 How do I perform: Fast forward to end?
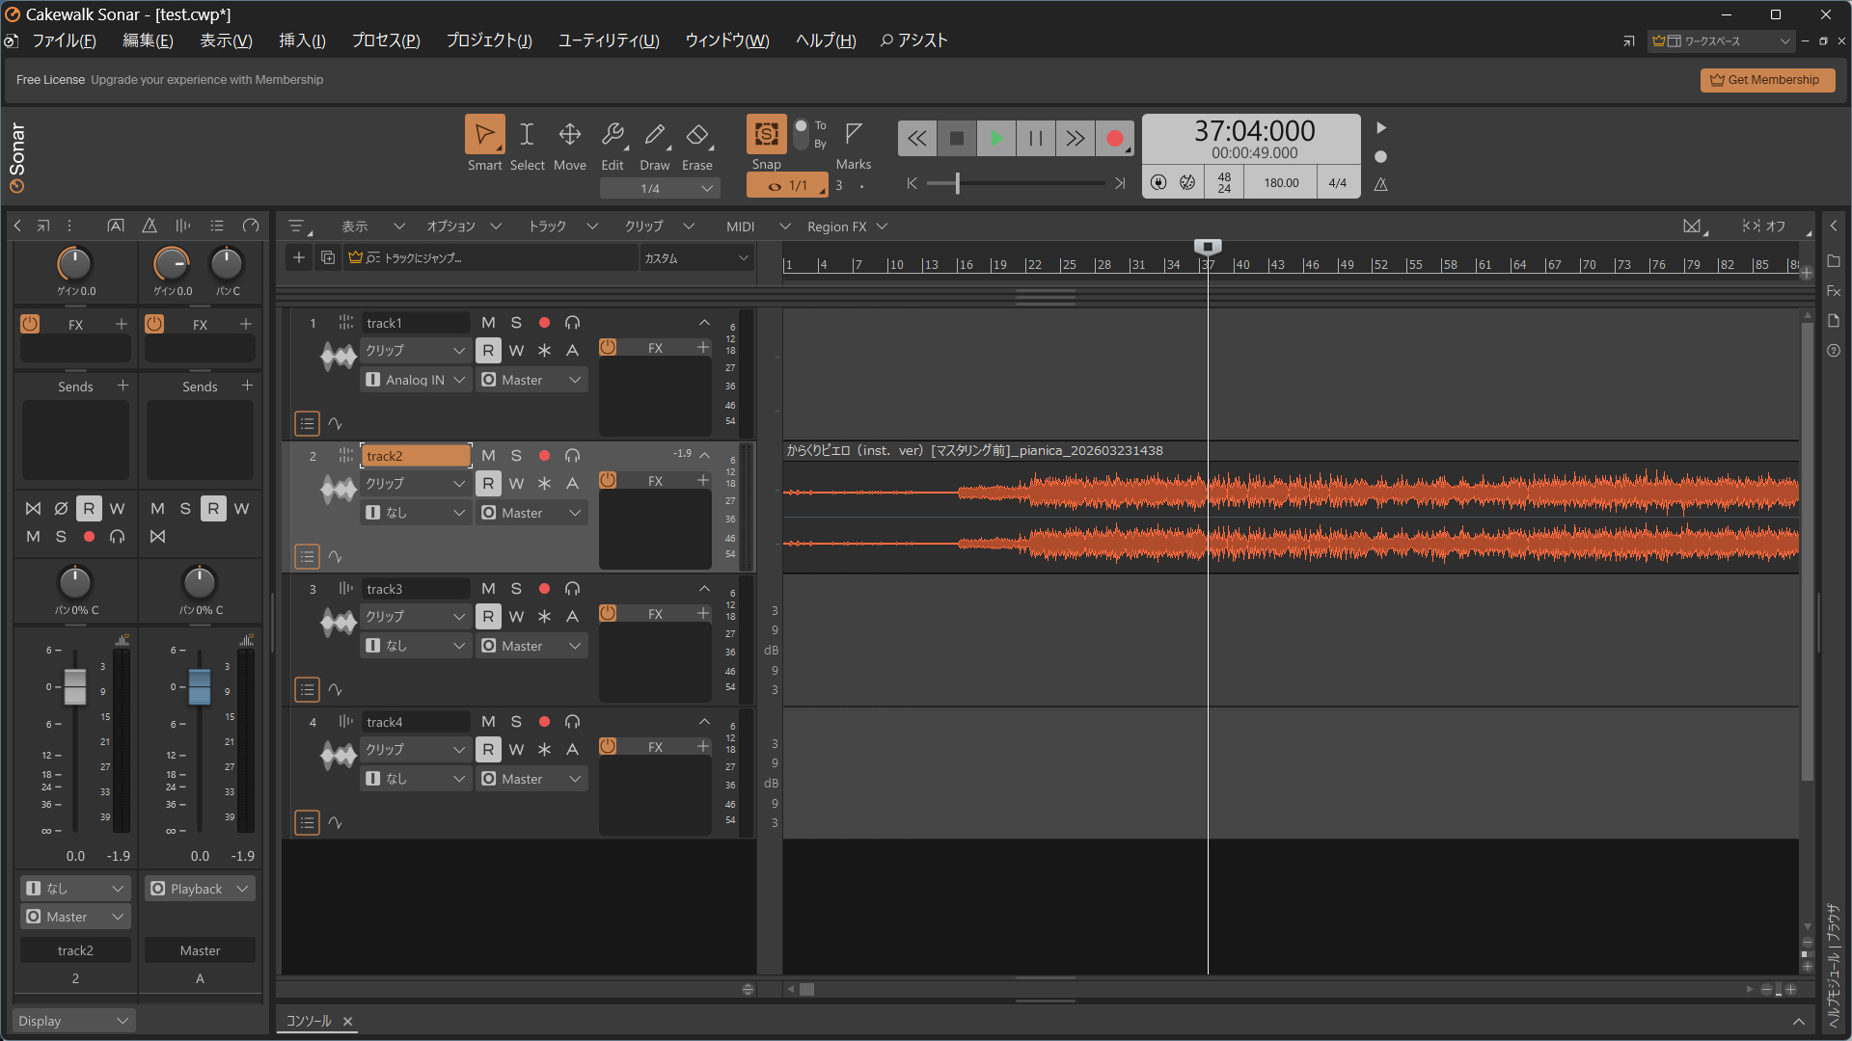click(1076, 139)
